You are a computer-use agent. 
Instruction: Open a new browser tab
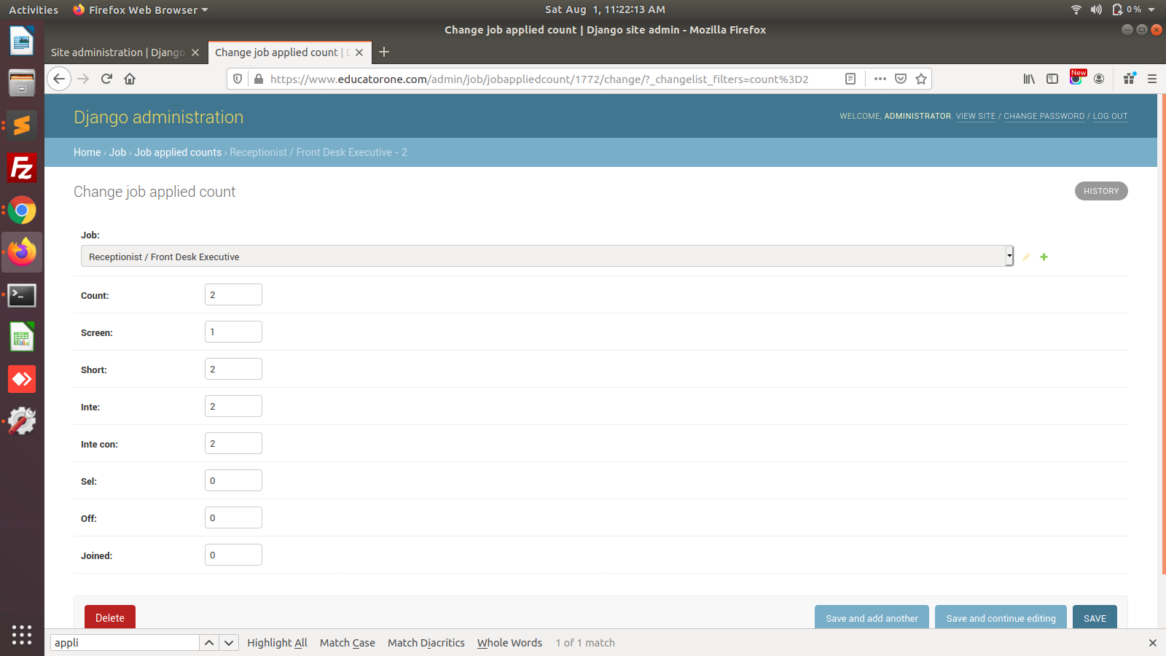click(x=384, y=52)
